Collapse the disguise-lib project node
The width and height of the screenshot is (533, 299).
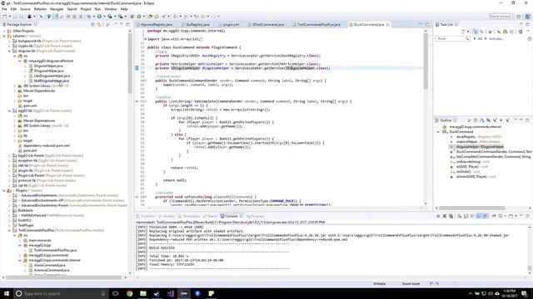coord(9,51)
